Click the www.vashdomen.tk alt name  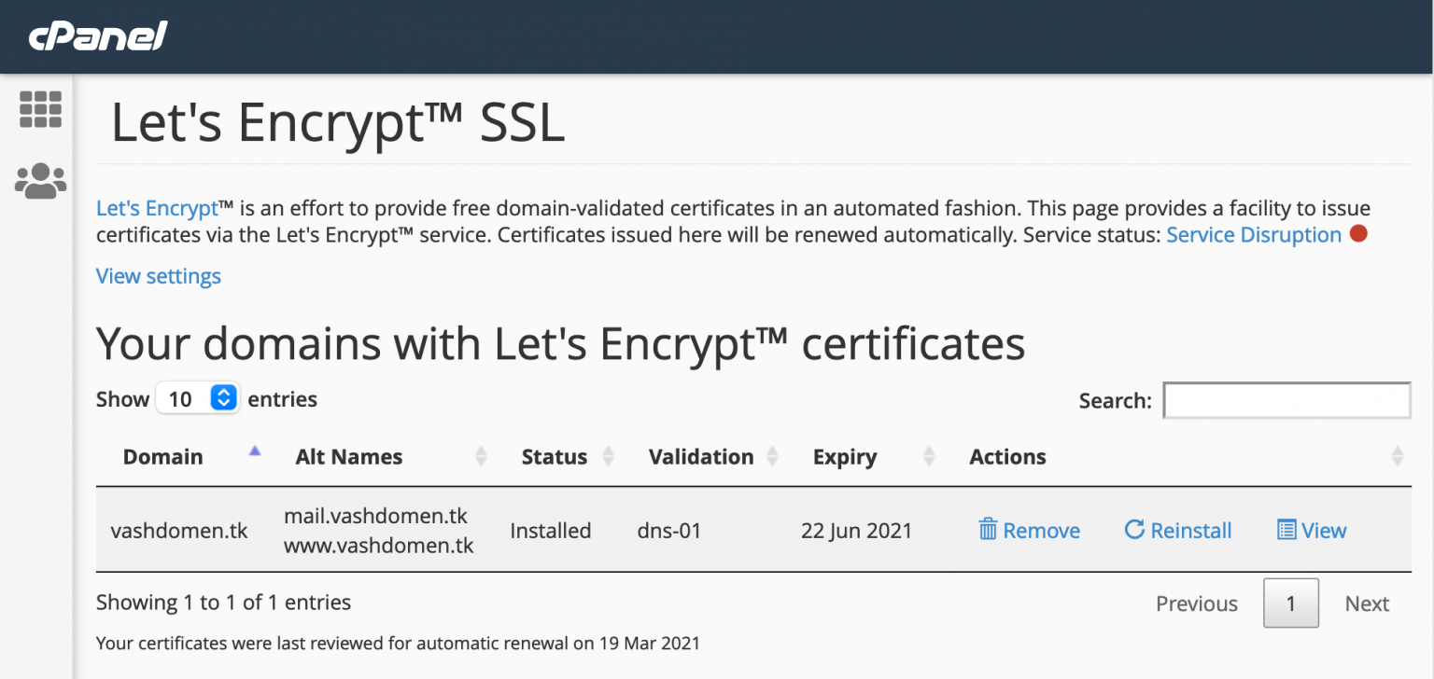379,546
